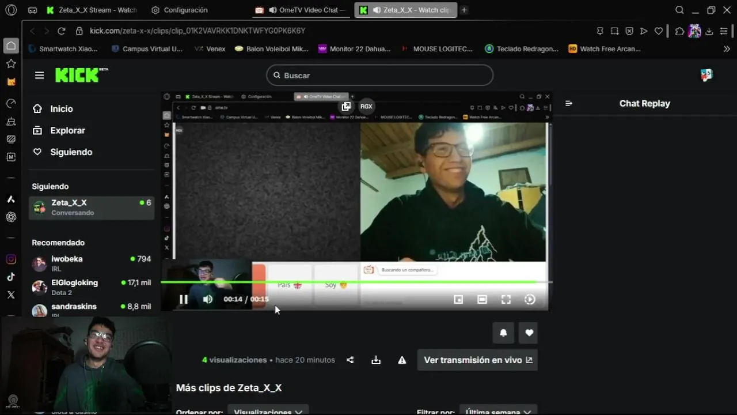Click Ver transmisión en vivo button

click(x=477, y=360)
